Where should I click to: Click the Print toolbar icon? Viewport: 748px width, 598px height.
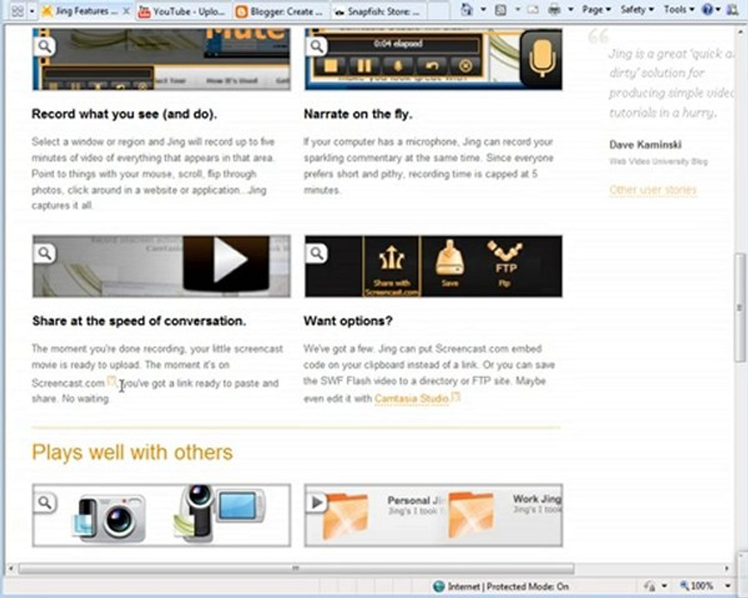[x=554, y=9]
